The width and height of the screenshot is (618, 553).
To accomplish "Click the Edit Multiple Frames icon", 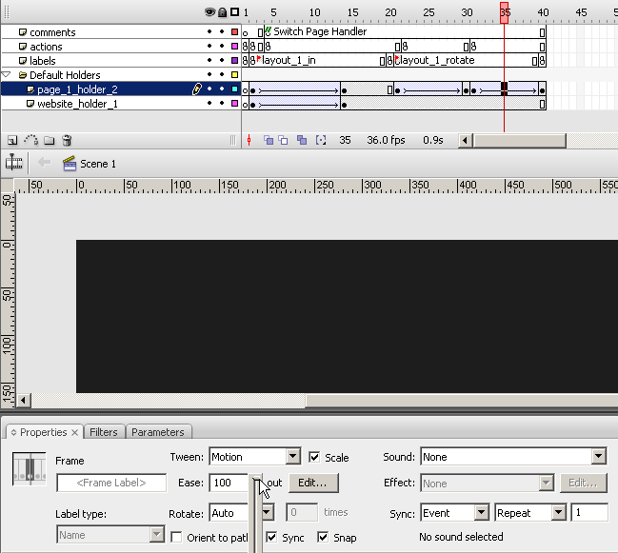I will click(x=302, y=140).
